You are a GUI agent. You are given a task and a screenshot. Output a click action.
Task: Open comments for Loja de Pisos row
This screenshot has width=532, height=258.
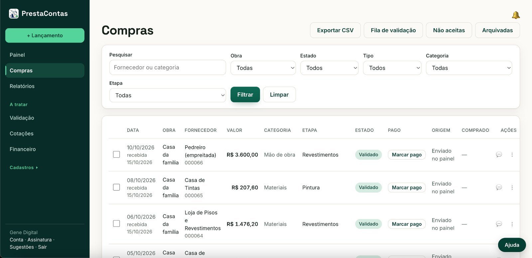[x=499, y=224]
